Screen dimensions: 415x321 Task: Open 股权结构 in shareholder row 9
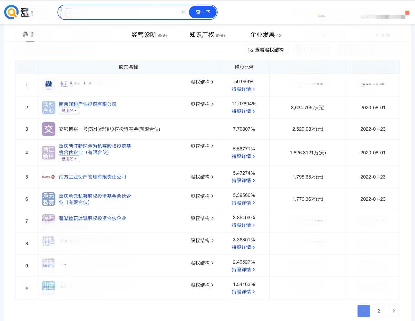click(x=202, y=263)
